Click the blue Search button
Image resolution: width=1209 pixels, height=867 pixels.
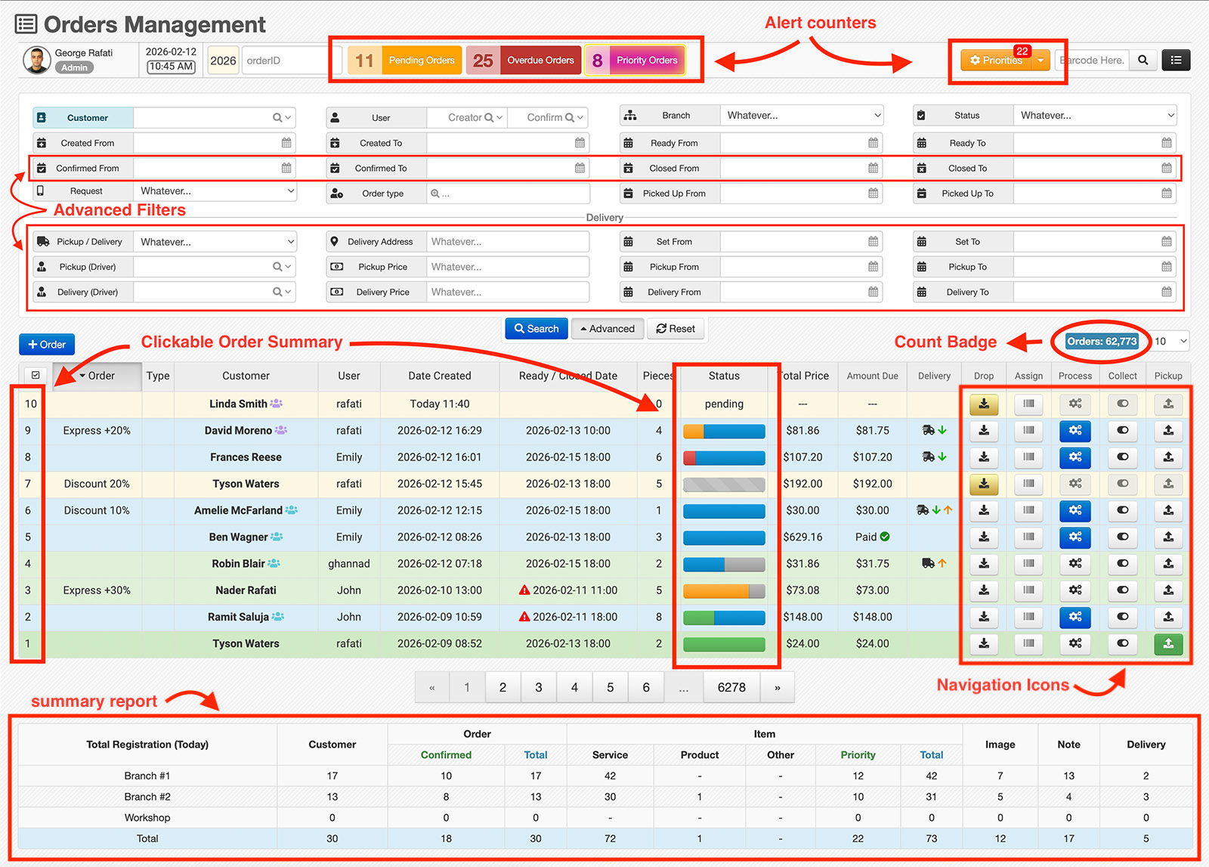click(x=536, y=329)
